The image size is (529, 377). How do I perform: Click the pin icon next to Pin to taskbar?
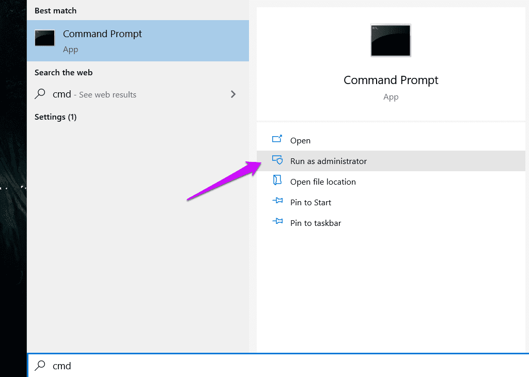click(277, 221)
